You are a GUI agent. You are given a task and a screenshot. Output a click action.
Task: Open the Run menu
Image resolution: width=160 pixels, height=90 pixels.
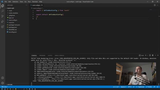click(x=29, y=2)
